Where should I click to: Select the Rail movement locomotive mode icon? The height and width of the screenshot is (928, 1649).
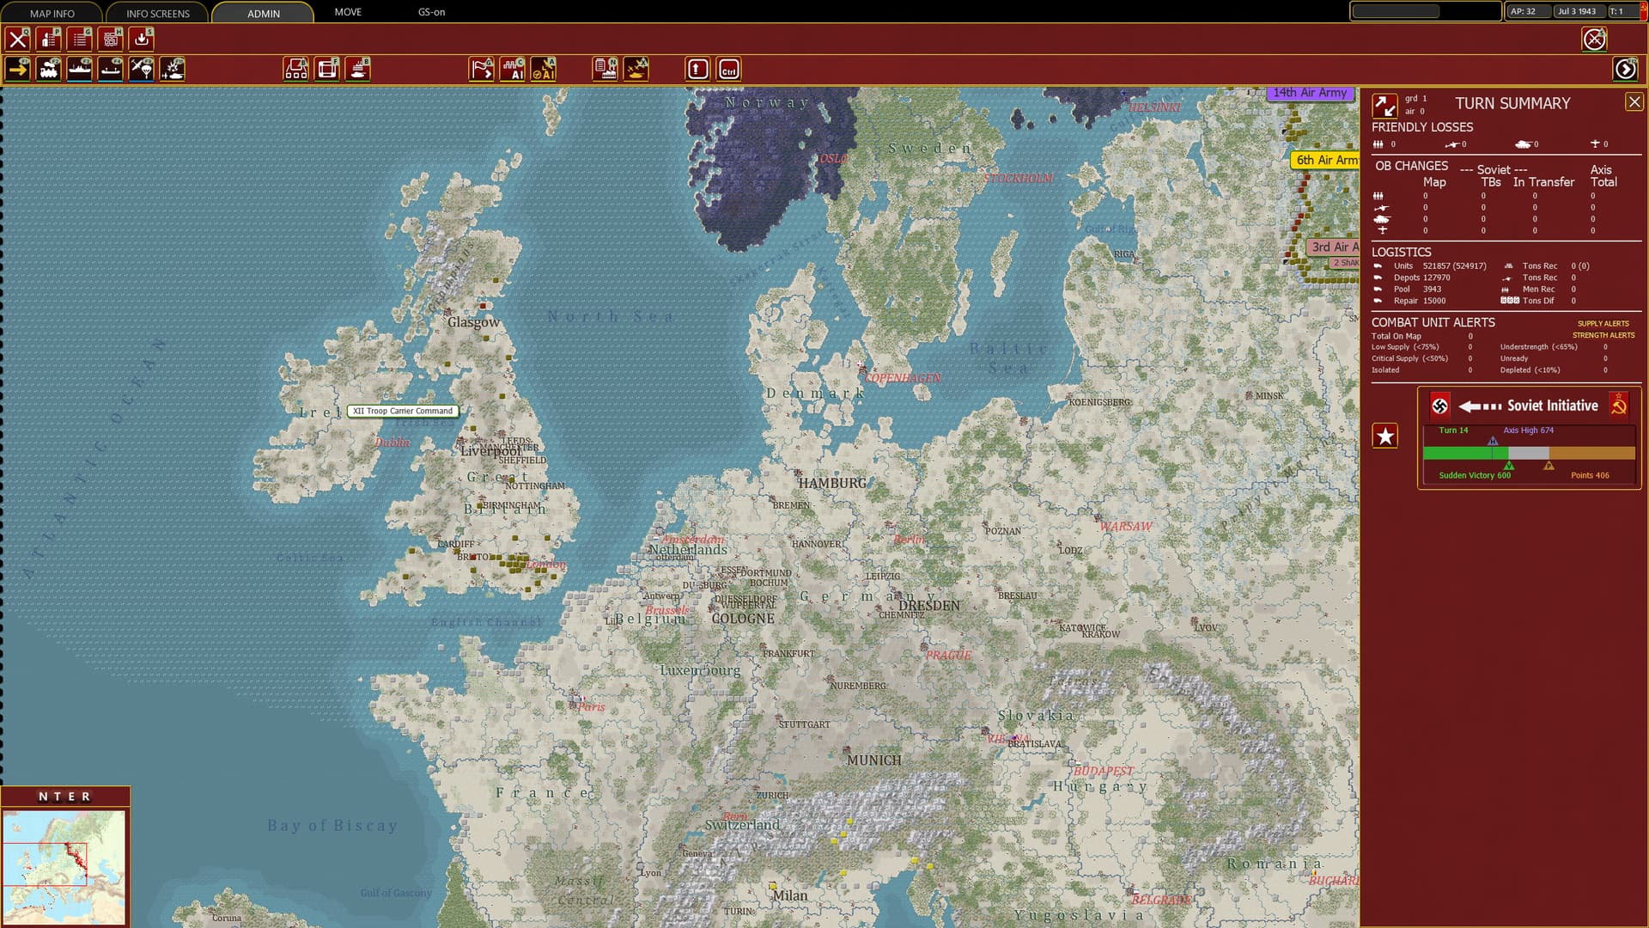(49, 69)
